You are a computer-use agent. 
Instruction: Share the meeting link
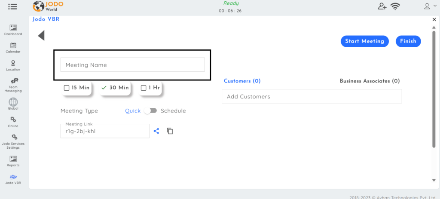click(156, 131)
